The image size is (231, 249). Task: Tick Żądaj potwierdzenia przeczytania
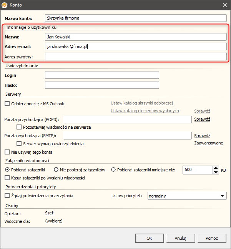[7, 196]
